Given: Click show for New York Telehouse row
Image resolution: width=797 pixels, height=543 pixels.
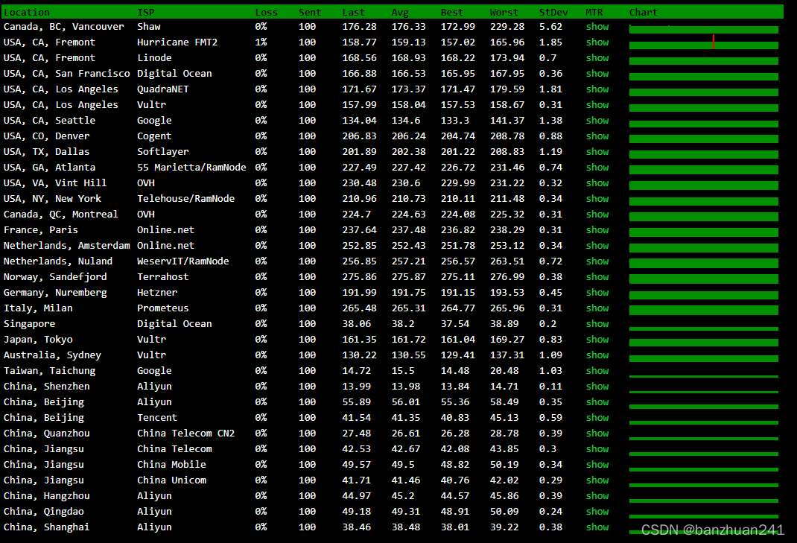Looking at the screenshot, I should coord(597,199).
